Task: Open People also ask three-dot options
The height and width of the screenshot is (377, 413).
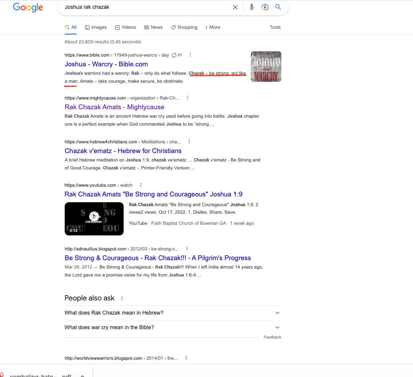Action: tap(122, 298)
